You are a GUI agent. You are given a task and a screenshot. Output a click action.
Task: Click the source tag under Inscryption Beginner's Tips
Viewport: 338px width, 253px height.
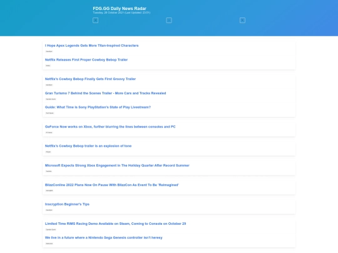point(49,210)
